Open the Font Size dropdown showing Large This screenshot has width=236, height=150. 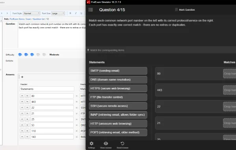click(x=58, y=13)
